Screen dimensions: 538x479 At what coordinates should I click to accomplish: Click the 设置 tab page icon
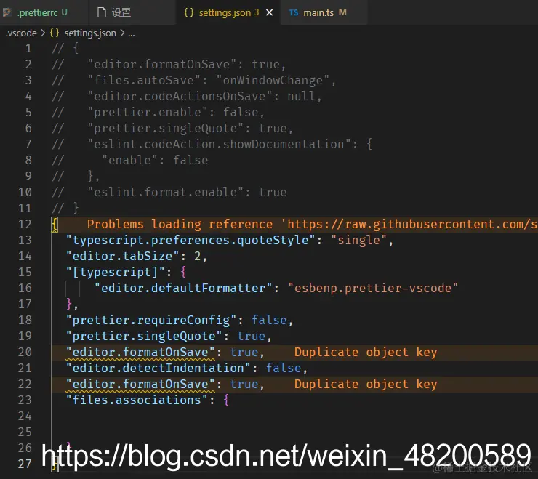(x=102, y=12)
